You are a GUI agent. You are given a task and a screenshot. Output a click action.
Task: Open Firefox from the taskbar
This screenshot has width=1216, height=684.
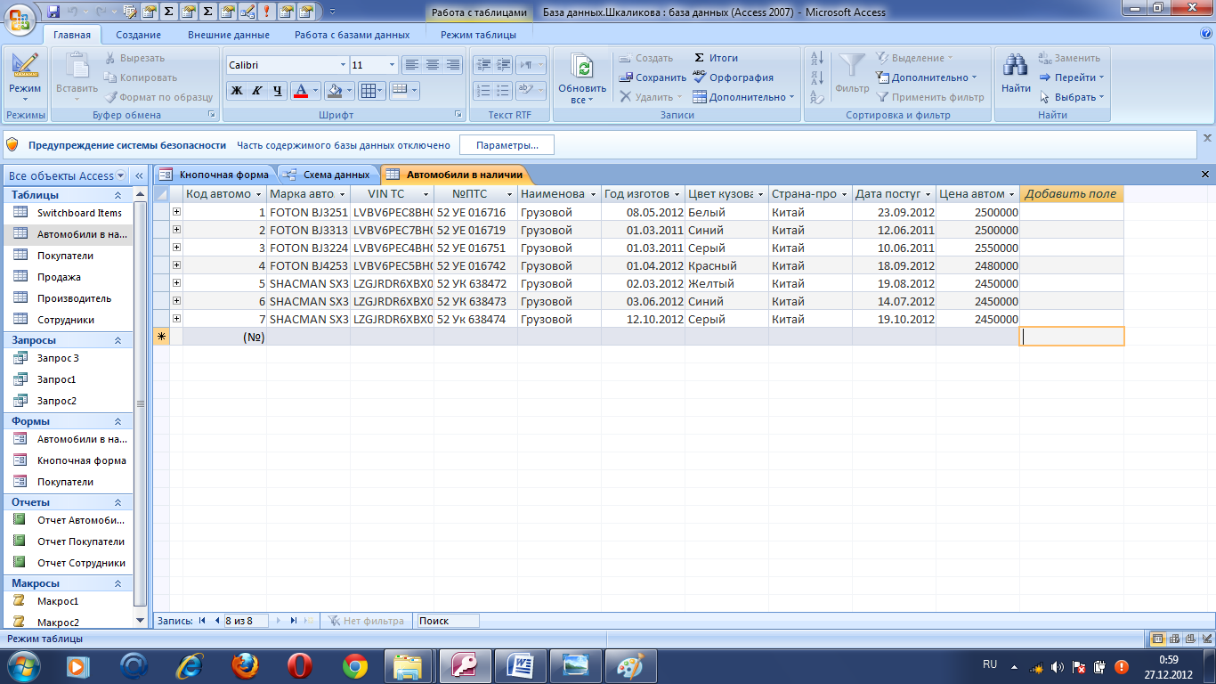click(x=244, y=665)
